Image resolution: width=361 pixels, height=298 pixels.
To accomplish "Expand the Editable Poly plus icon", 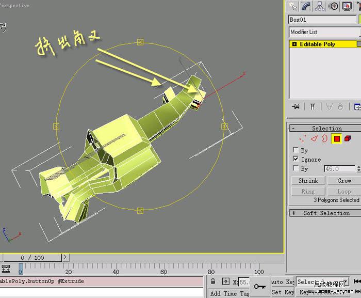I will pos(294,44).
